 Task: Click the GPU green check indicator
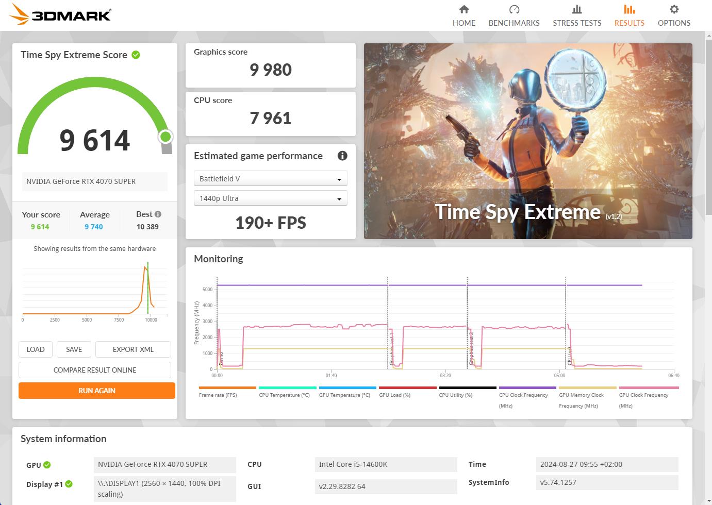pos(47,465)
